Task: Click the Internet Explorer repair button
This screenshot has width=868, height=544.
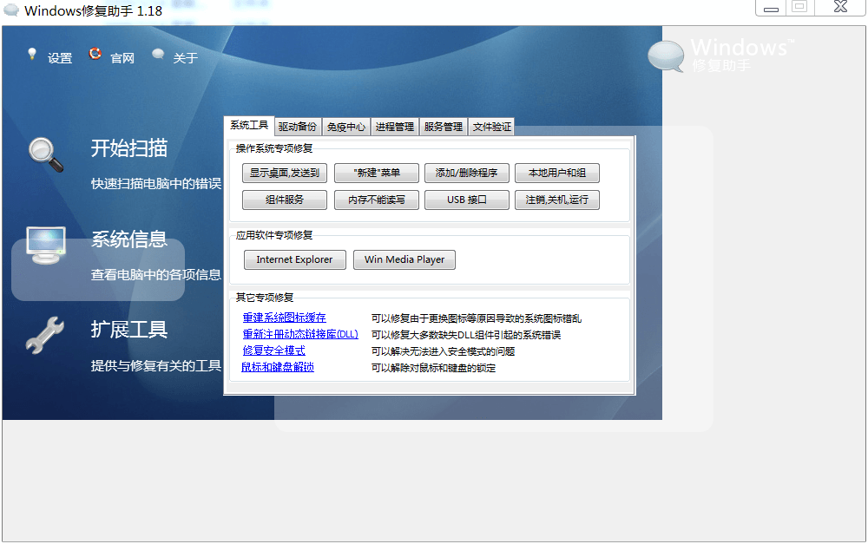Action: 294,259
